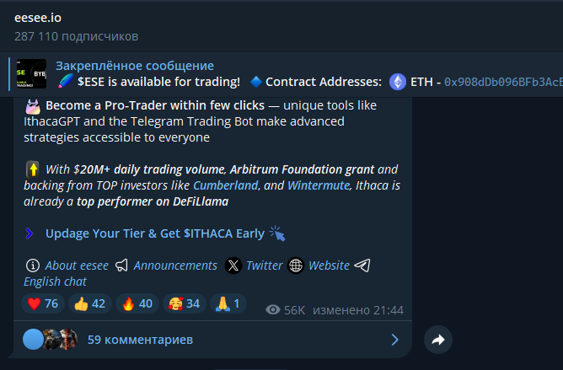Expand comments with the chevron arrow
The width and height of the screenshot is (563, 370).
point(395,340)
